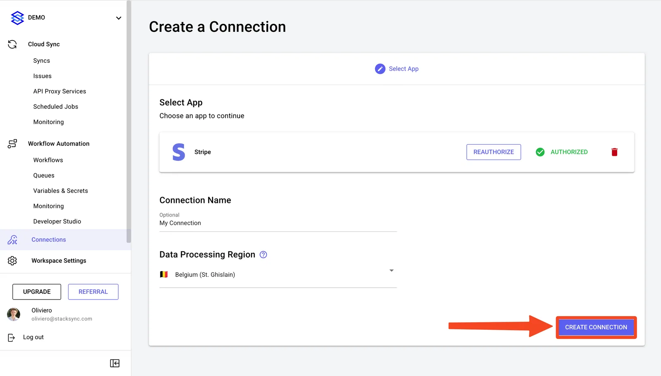Click the Belgium flag icon
The width and height of the screenshot is (661, 376).
coord(164,274)
